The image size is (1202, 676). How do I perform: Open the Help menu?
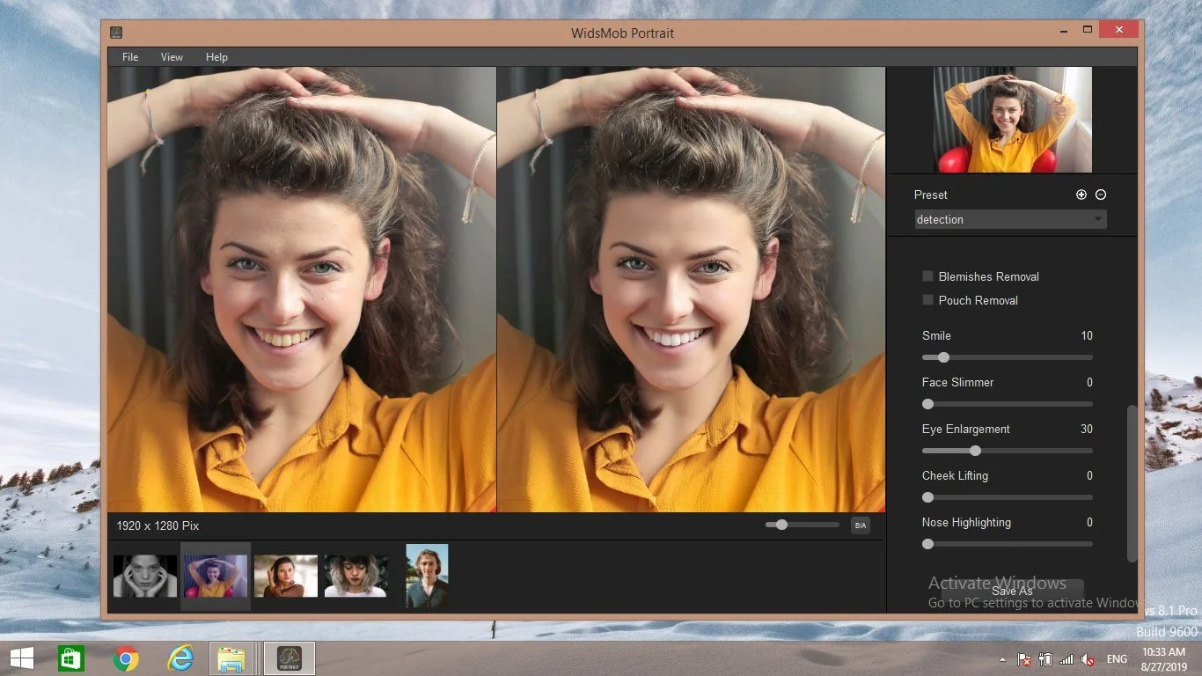coord(216,56)
